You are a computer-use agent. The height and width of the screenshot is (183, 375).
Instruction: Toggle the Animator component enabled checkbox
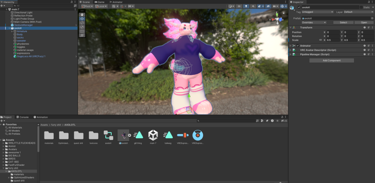tap(298, 45)
